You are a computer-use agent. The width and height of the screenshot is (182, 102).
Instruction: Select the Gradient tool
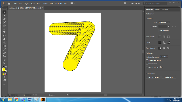5,46
